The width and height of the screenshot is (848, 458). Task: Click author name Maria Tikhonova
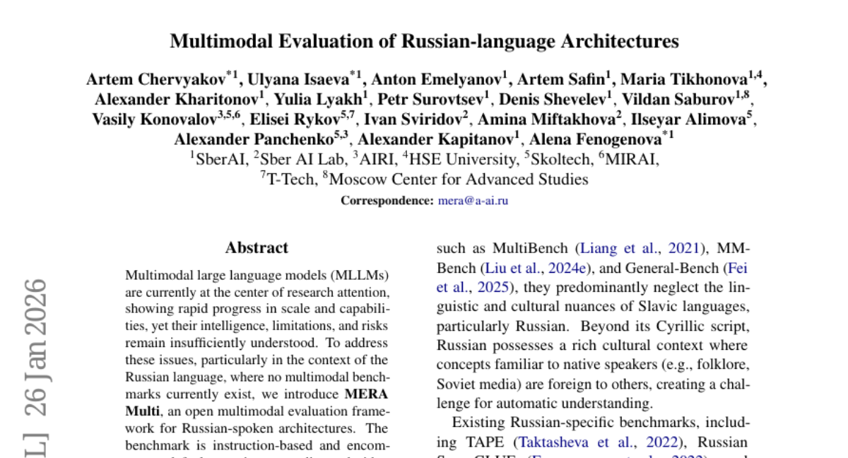tap(683, 79)
